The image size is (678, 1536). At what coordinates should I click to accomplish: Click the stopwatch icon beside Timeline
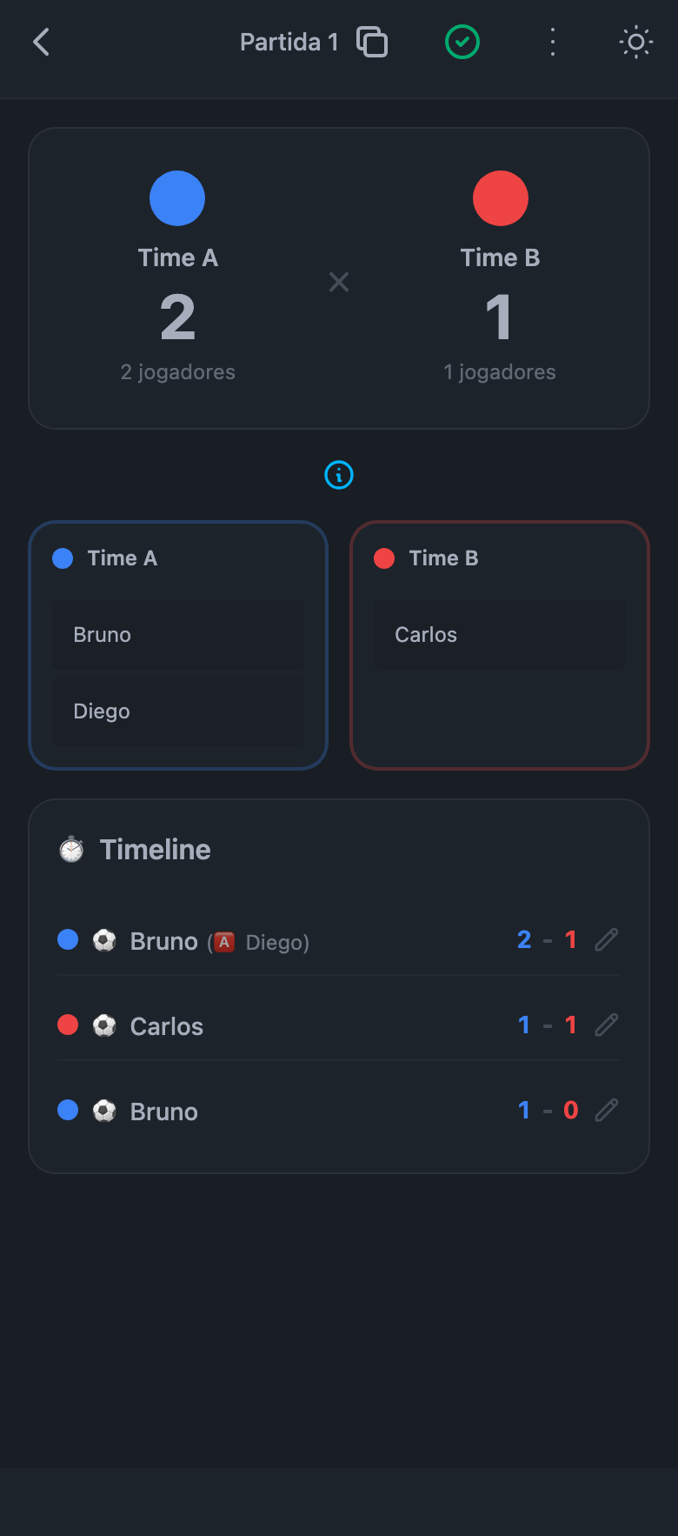[x=71, y=849]
